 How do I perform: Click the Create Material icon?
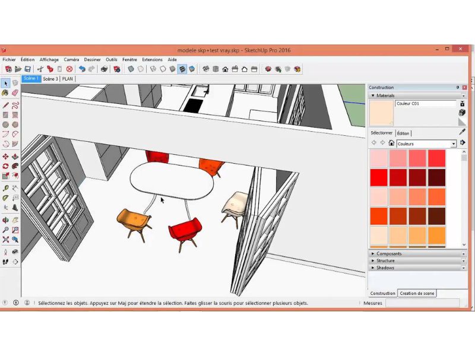click(x=462, y=112)
